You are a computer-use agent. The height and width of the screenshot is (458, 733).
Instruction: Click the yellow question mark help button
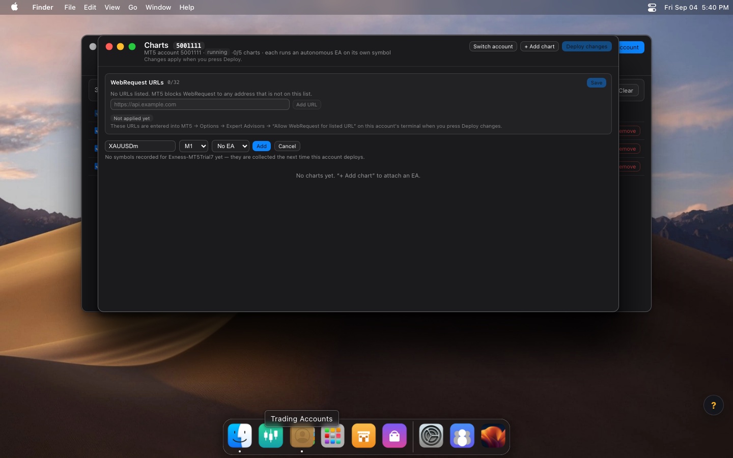[713, 405]
